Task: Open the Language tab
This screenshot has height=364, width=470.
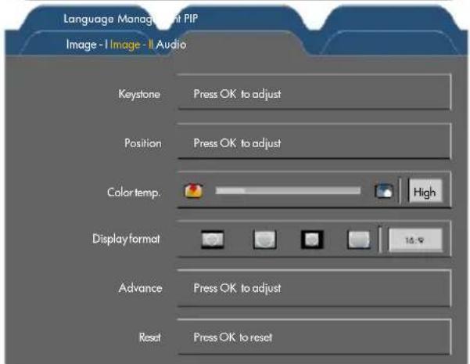Action: 88,20
